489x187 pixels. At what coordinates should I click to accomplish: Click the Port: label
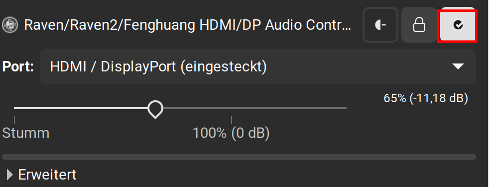pos(18,66)
